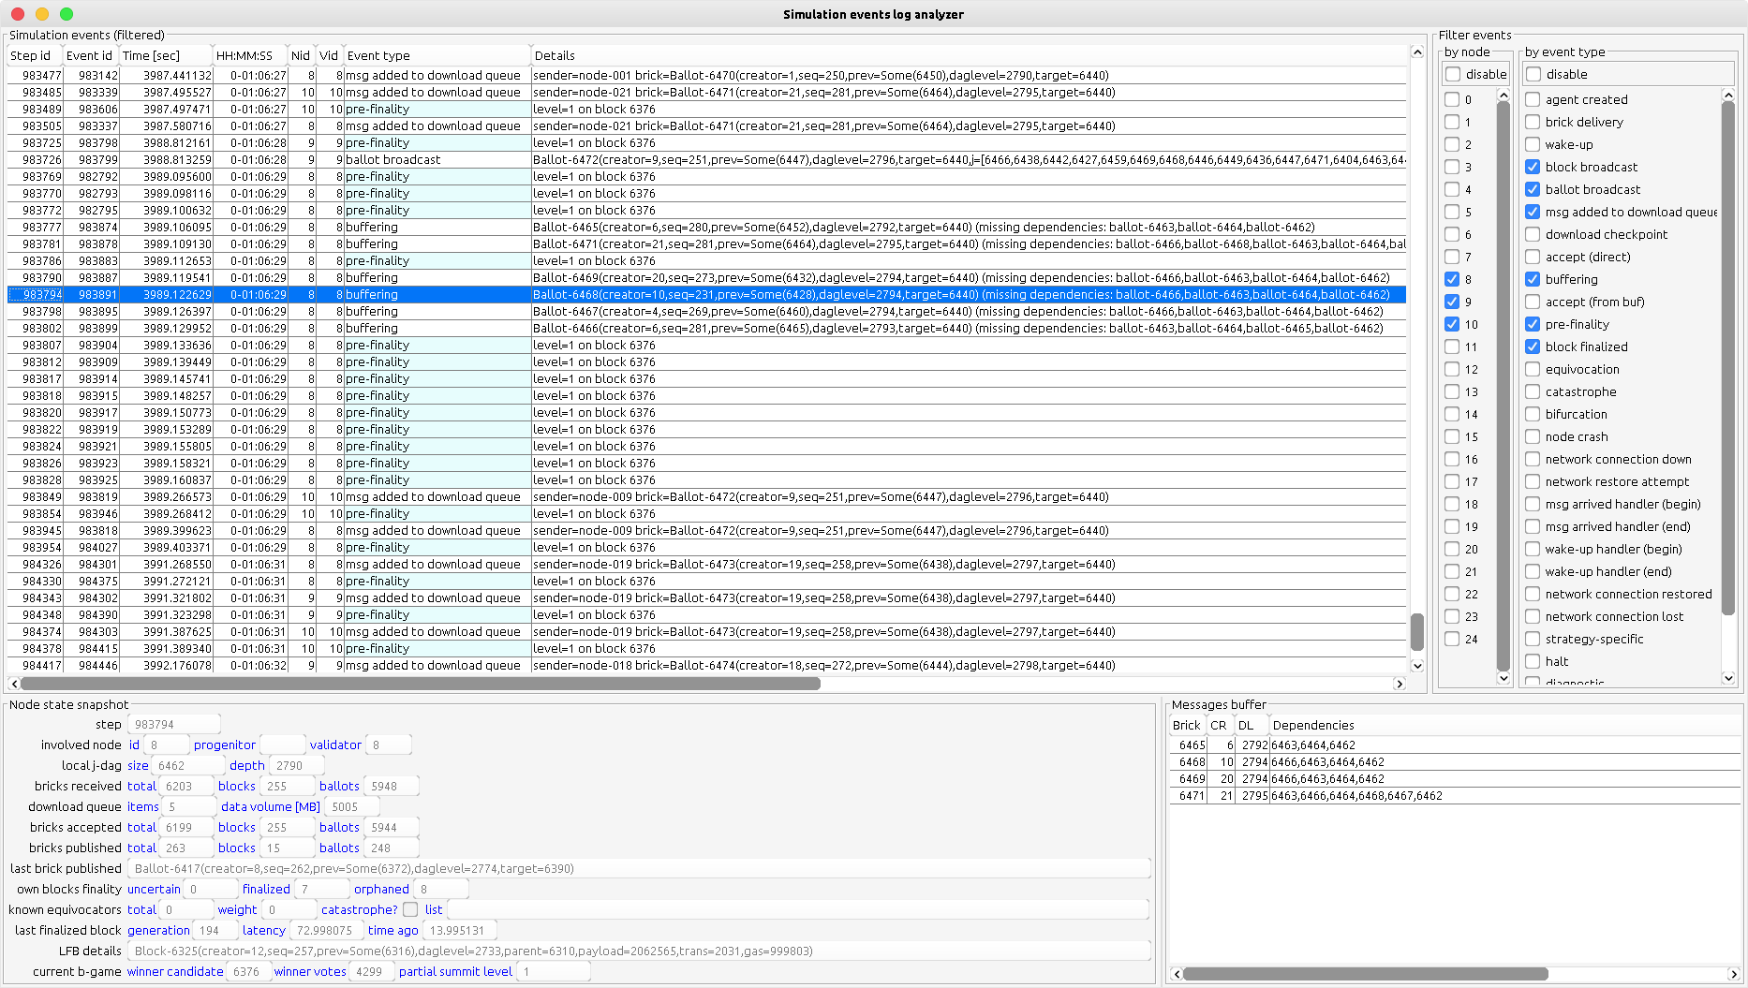Screen dimensions: 1748x988
Task: Uncheck the 'buffering' event filter
Action: pyautogui.click(x=1533, y=279)
